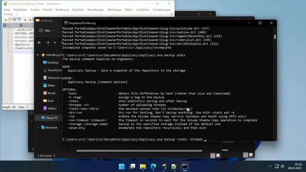Show hidden system tray icons
Image resolution: width=306 pixels, height=172 pixels.
click(x=270, y=166)
